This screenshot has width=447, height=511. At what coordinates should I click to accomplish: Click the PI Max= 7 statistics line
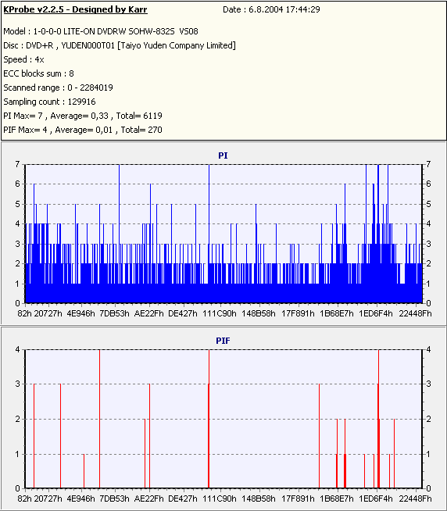pos(83,116)
